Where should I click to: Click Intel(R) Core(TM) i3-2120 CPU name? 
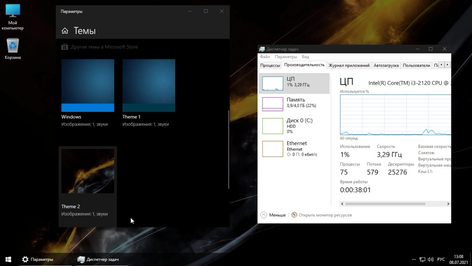pyautogui.click(x=410, y=83)
